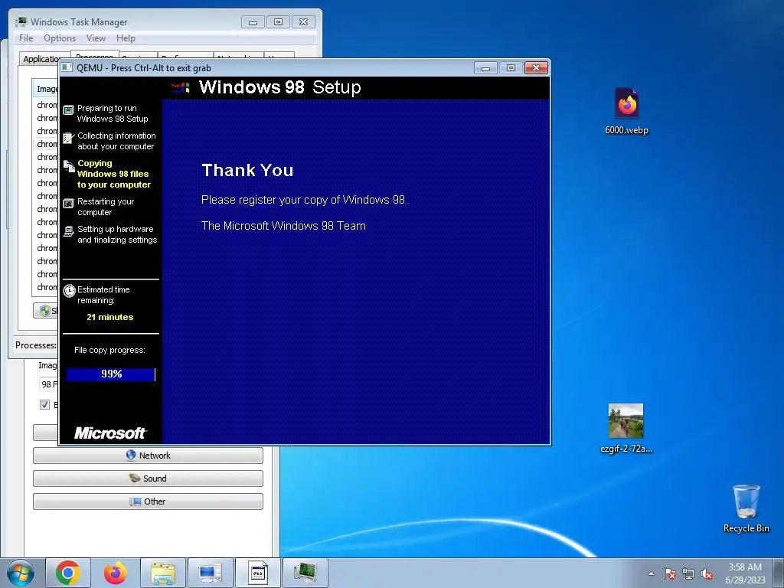Click the Sound button in the background window
784x588 pixels.
[x=148, y=479]
